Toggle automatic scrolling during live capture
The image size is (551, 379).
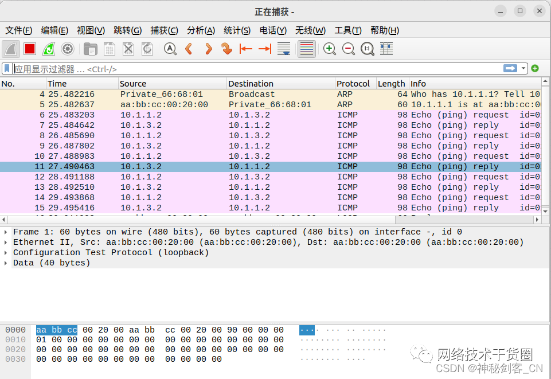(x=283, y=49)
